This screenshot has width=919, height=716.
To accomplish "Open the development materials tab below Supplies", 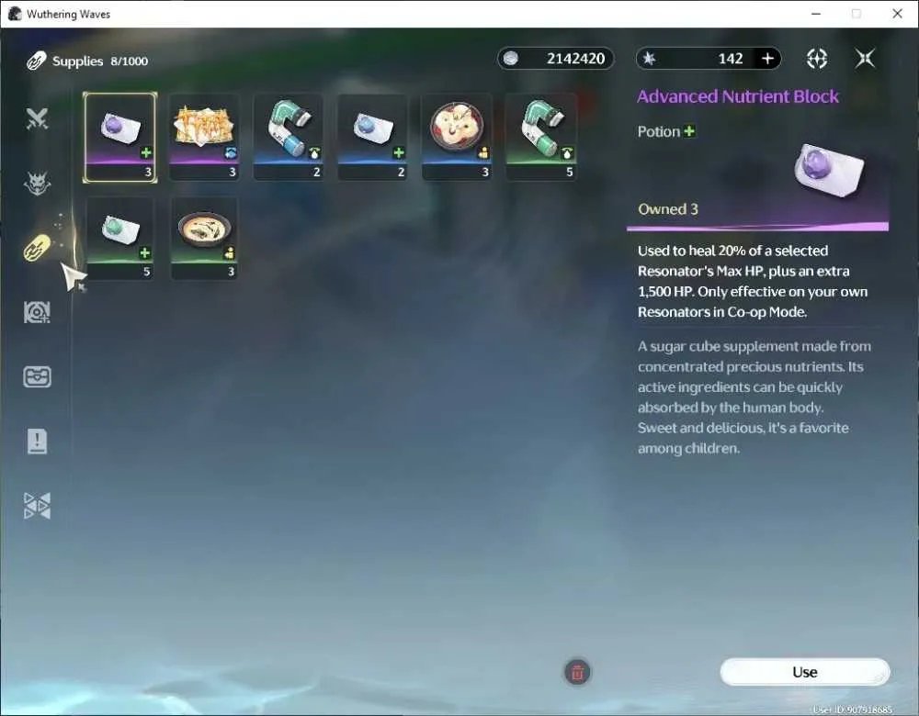I will click(37, 312).
